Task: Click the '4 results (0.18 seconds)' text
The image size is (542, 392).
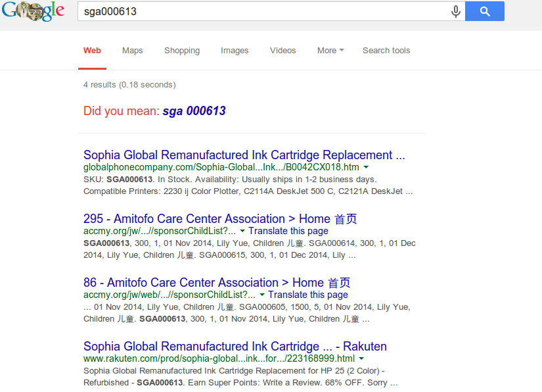Action: point(129,85)
